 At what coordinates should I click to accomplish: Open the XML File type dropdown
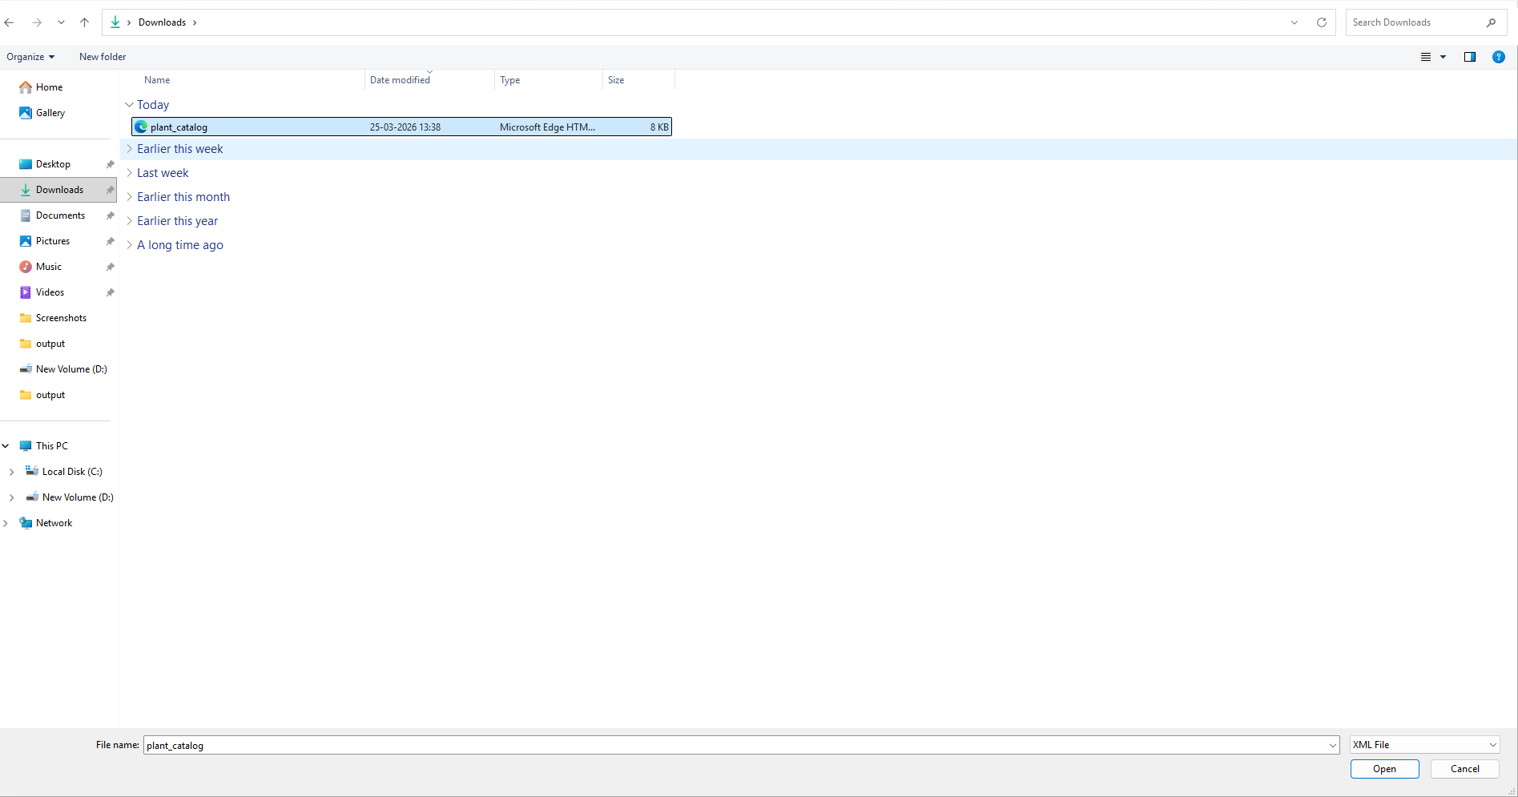point(1424,745)
